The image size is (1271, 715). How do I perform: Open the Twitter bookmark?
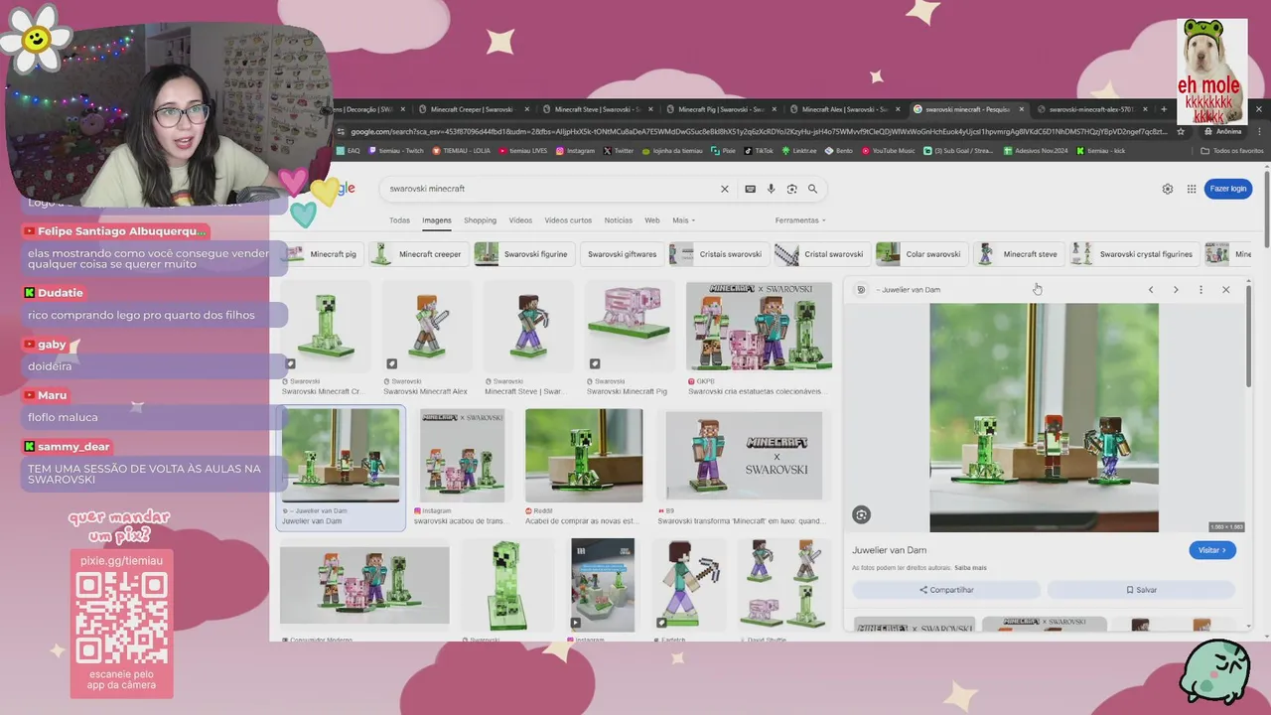618,151
